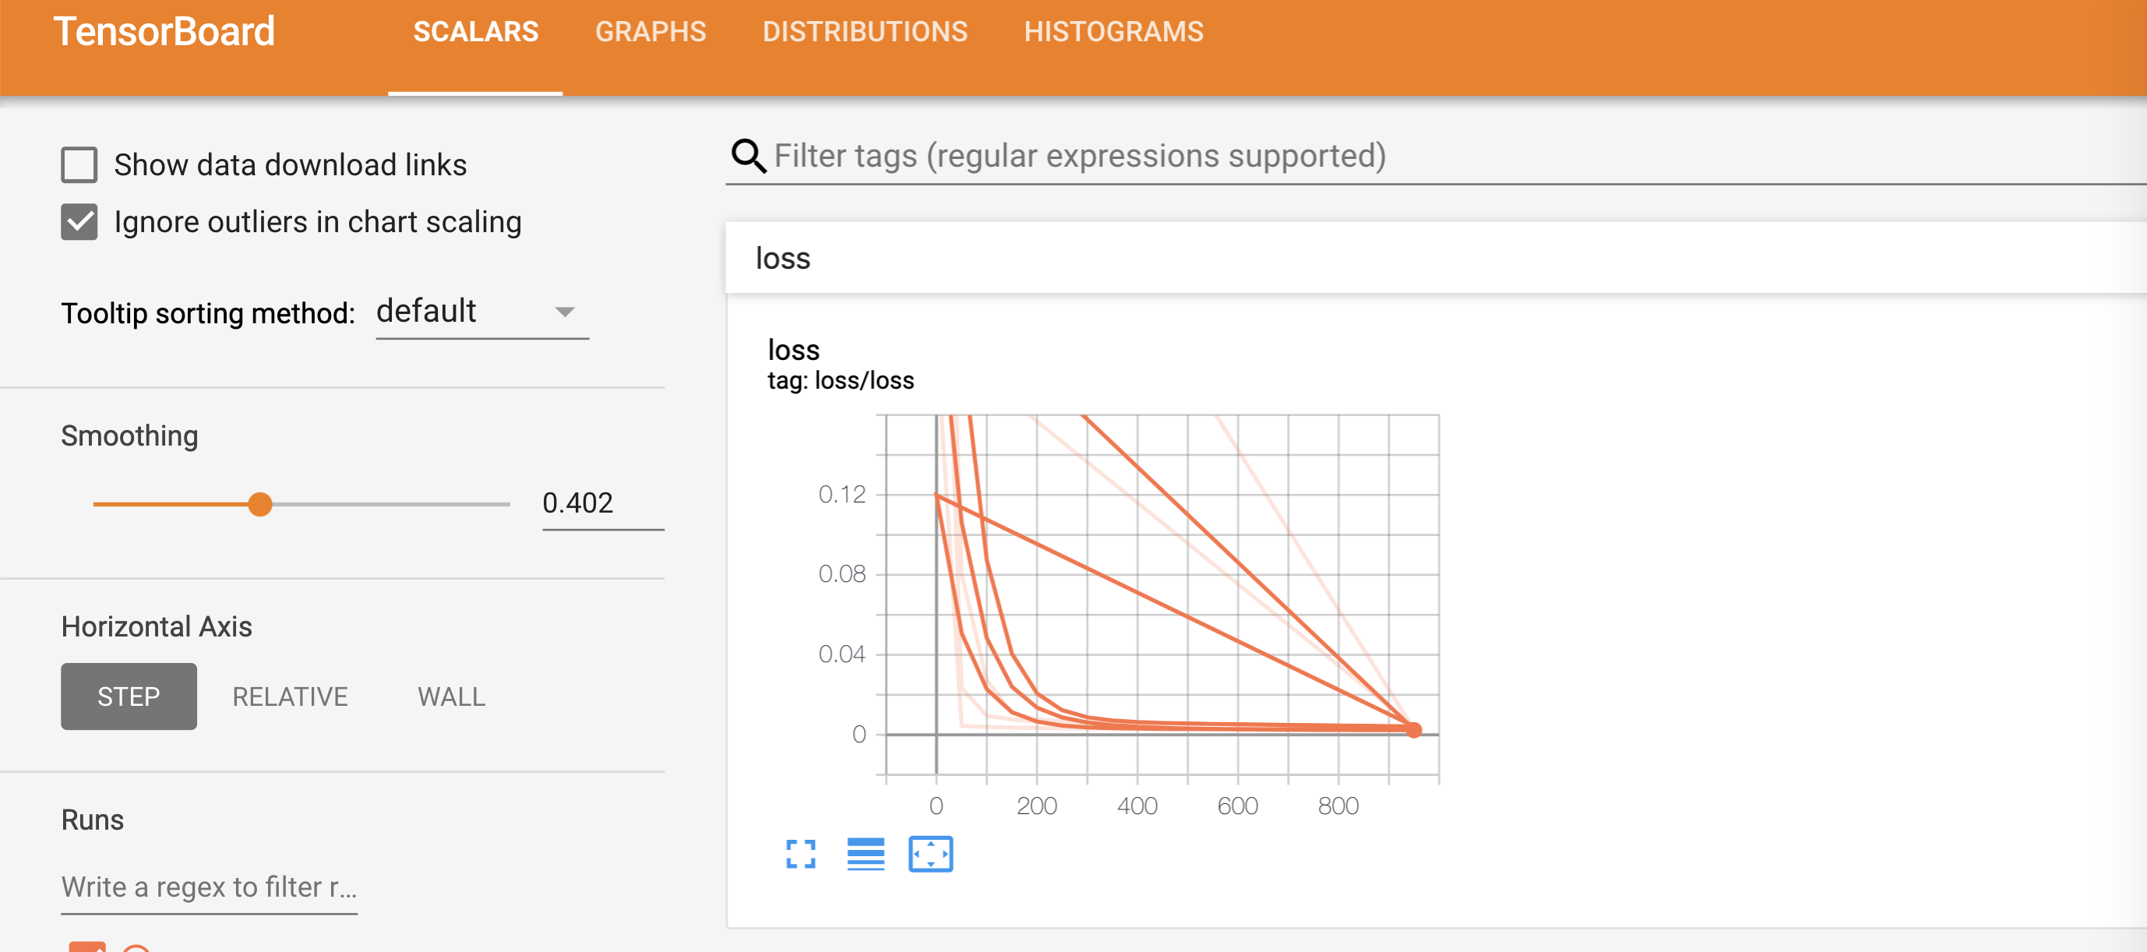Switch to the GRAPHS tab

coord(650,32)
